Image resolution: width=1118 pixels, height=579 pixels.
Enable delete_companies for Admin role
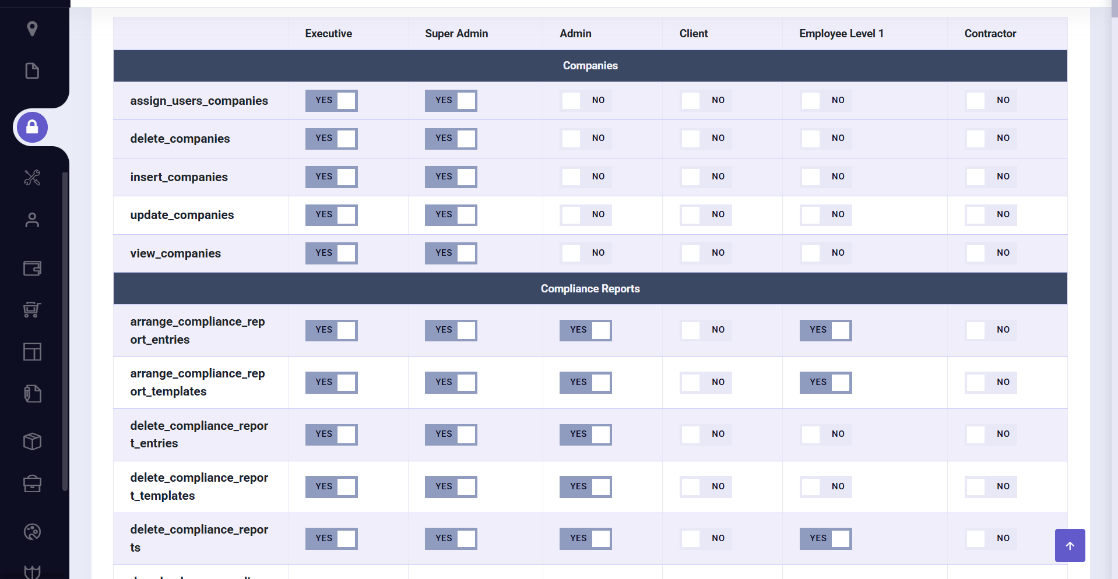click(585, 139)
